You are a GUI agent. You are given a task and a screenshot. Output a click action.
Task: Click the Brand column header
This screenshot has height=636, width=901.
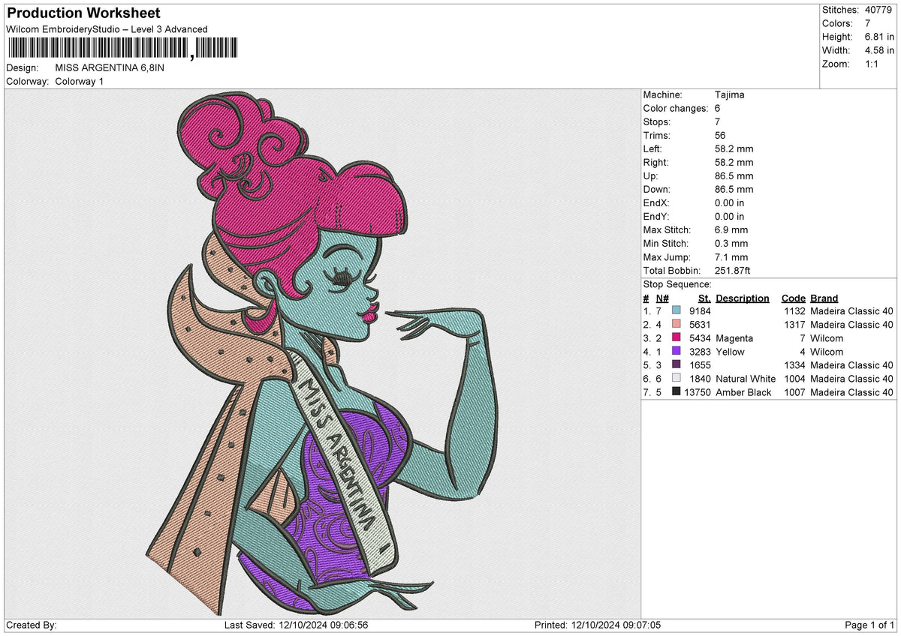(824, 298)
